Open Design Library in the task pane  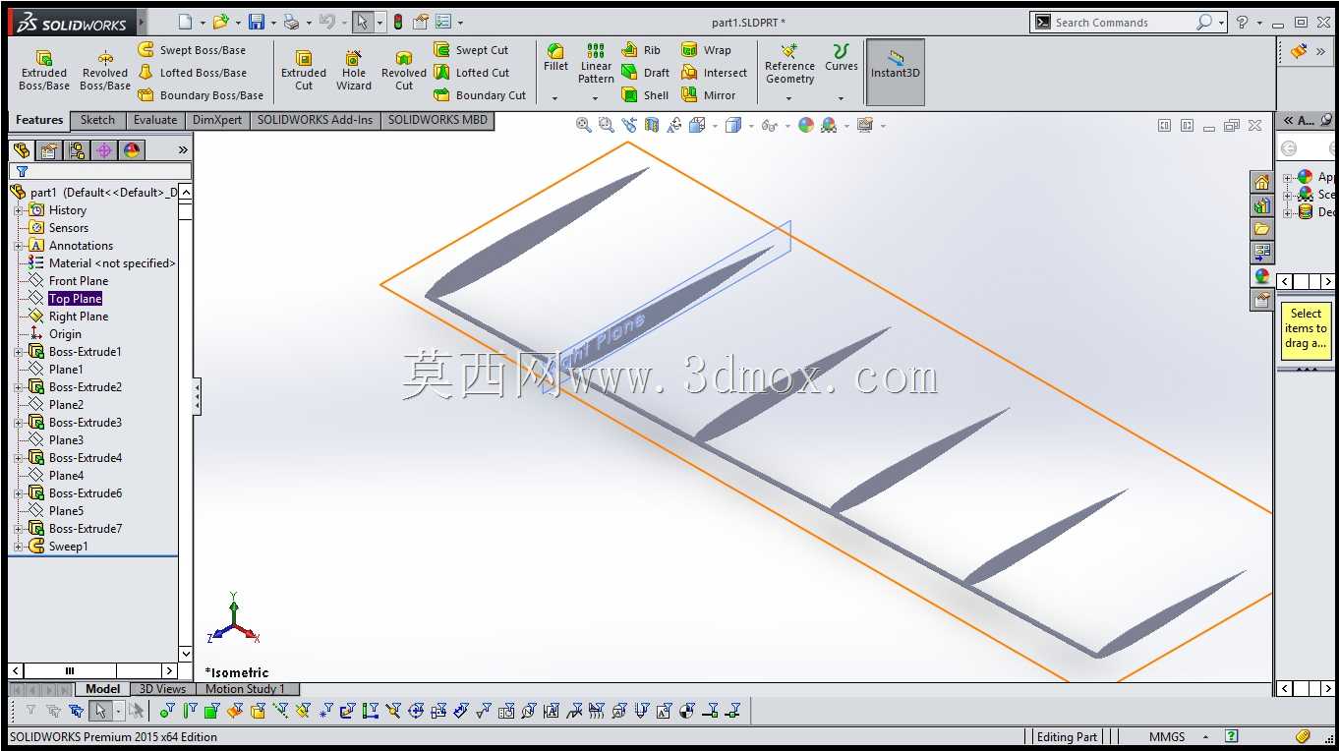click(x=1262, y=205)
